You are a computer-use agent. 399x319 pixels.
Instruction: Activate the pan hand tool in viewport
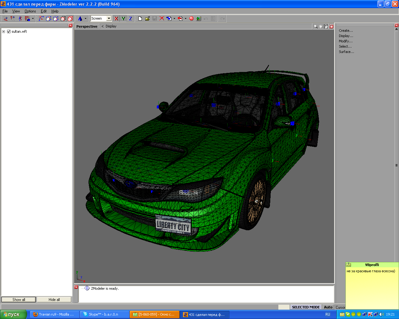point(321,26)
